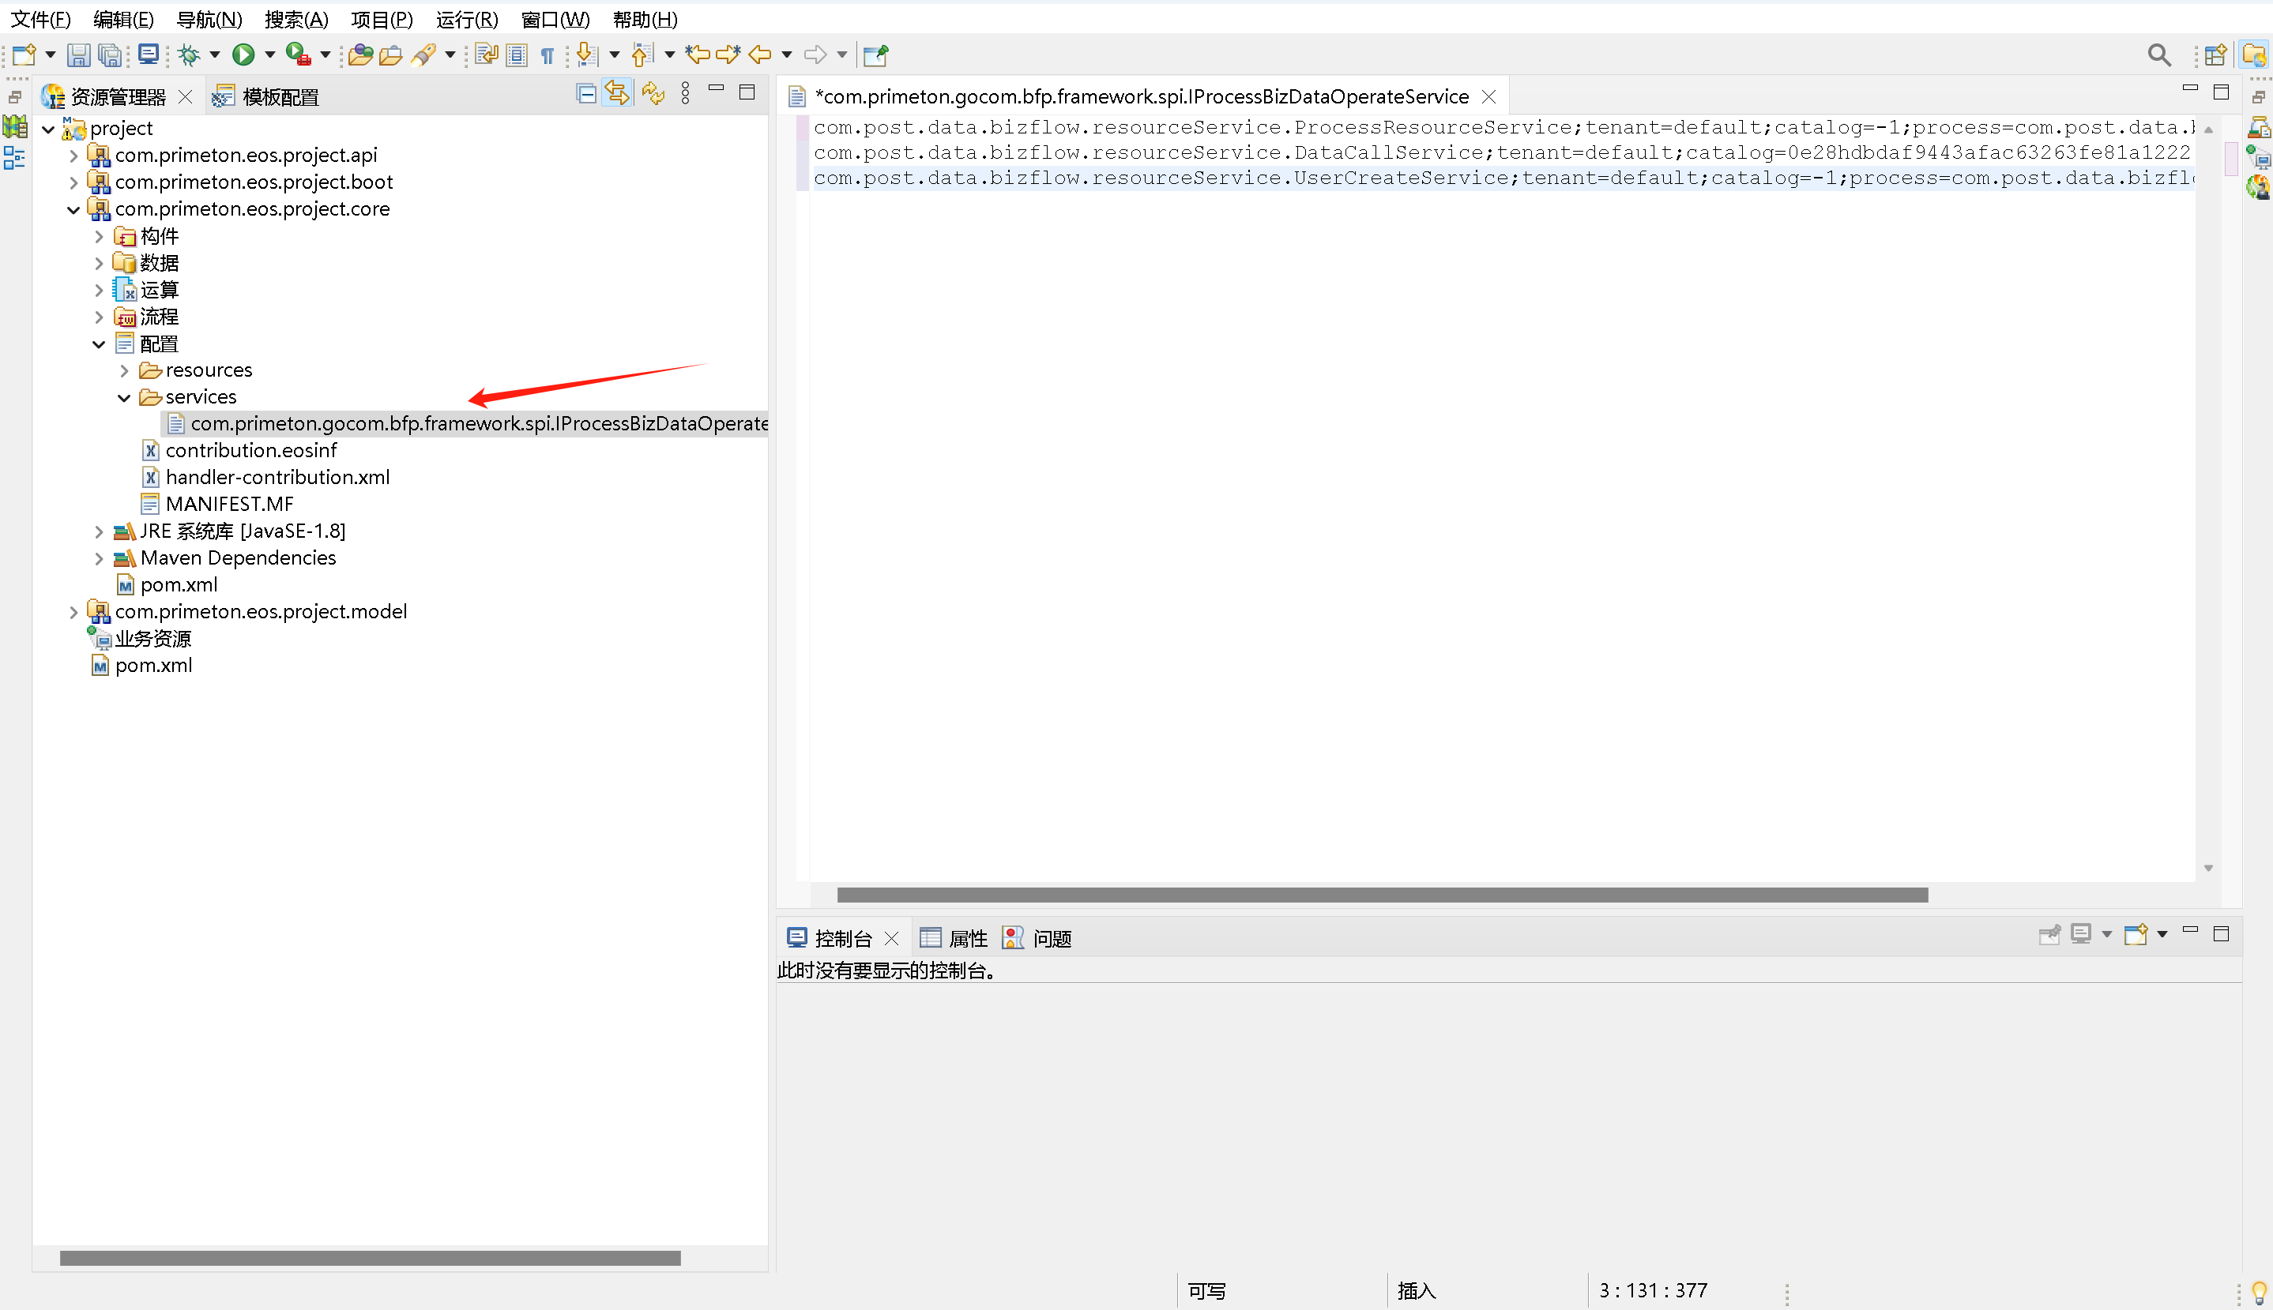This screenshot has height=1310, width=2273.
Task: Click the green Run button icon
Action: pos(243,55)
